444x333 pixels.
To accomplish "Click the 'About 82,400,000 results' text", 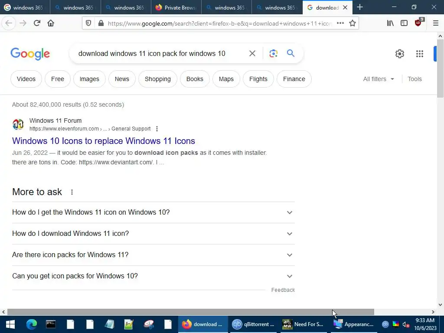I will click(x=68, y=104).
